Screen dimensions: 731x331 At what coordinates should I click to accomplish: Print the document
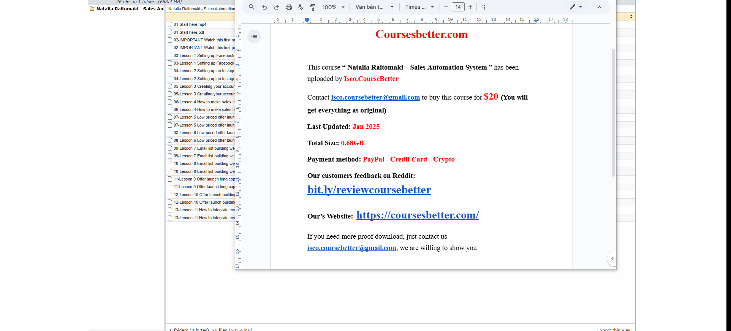pos(289,7)
